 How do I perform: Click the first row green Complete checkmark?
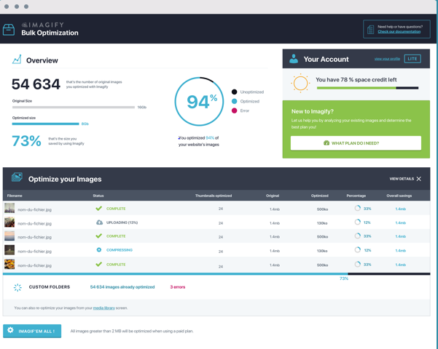click(98, 209)
